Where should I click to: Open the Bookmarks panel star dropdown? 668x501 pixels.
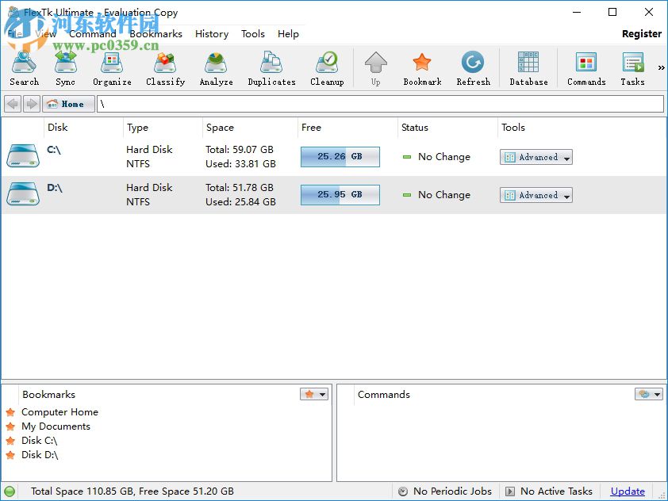[x=314, y=394]
